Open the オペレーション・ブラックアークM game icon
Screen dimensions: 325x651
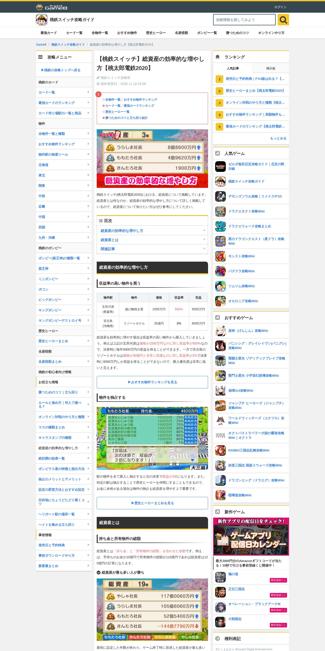[x=220, y=607]
